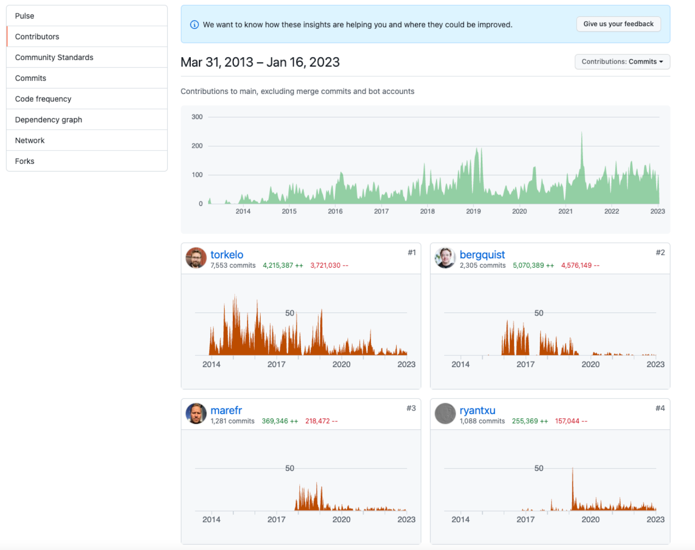Open the marefr username link

[x=226, y=410]
